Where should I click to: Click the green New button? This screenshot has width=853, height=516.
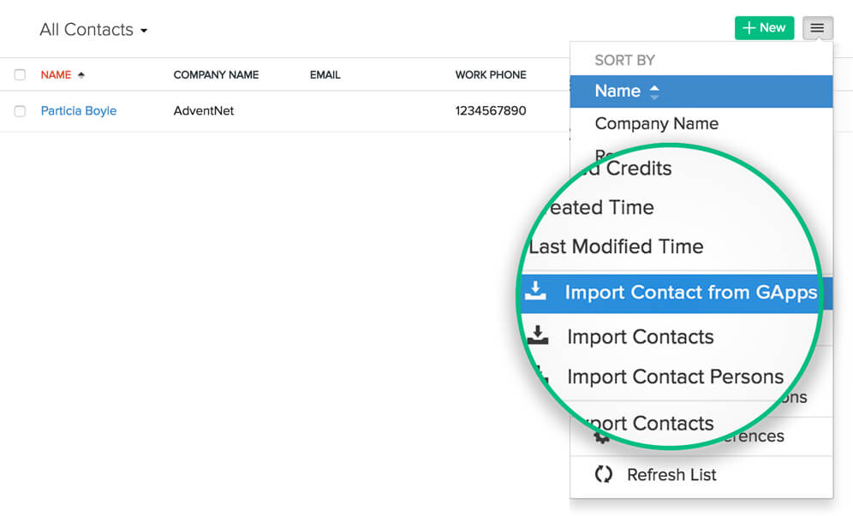pyautogui.click(x=764, y=28)
